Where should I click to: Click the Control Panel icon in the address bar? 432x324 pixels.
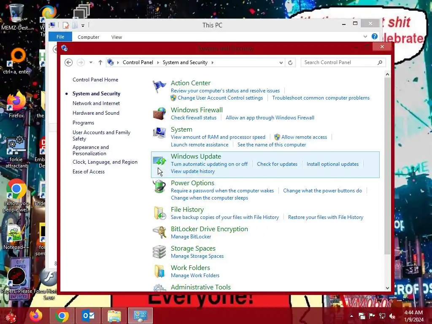click(111, 62)
